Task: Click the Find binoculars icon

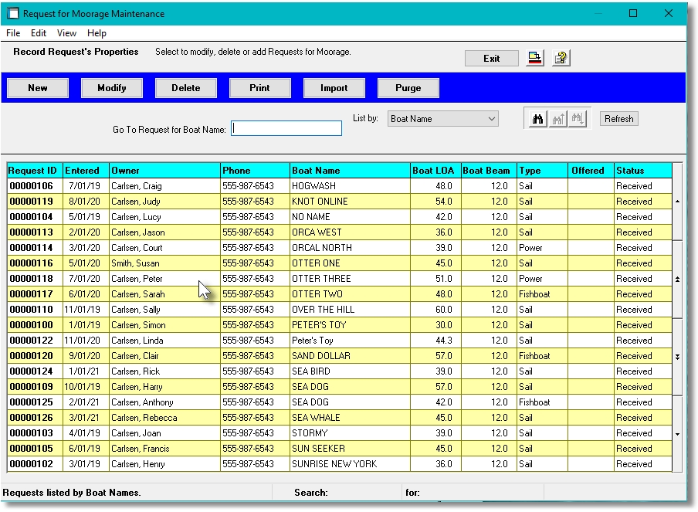Action: click(537, 118)
